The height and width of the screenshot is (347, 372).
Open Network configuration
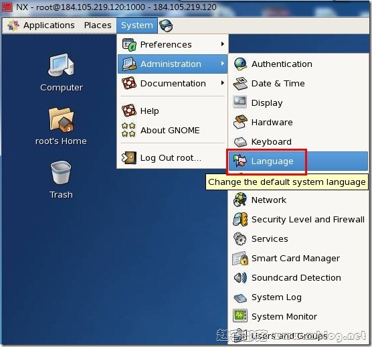point(298,200)
